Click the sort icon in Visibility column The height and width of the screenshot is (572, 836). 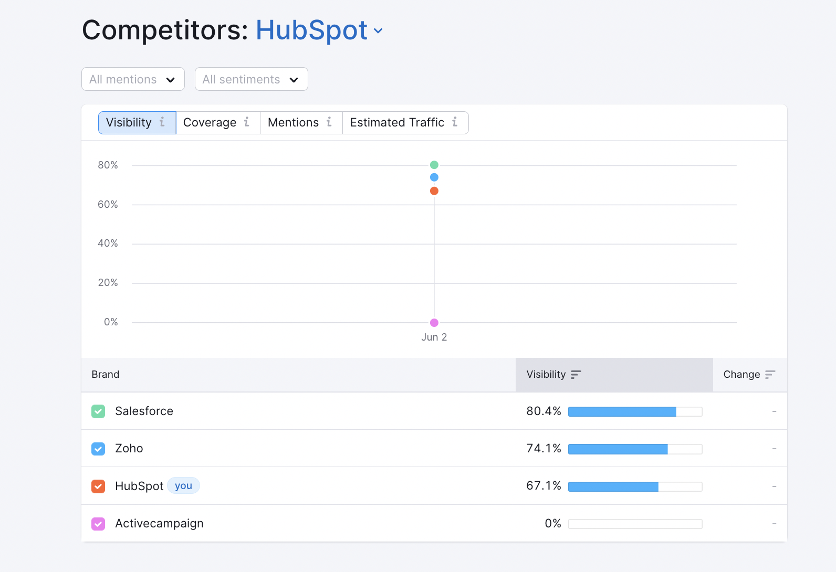click(x=576, y=375)
